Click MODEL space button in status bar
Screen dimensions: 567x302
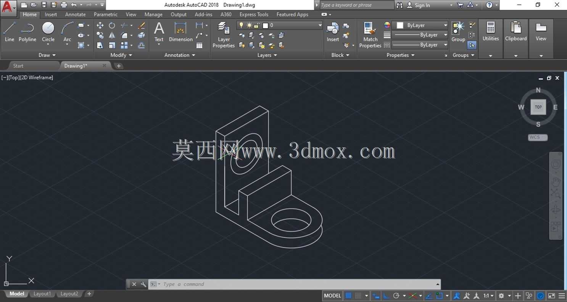332,296
